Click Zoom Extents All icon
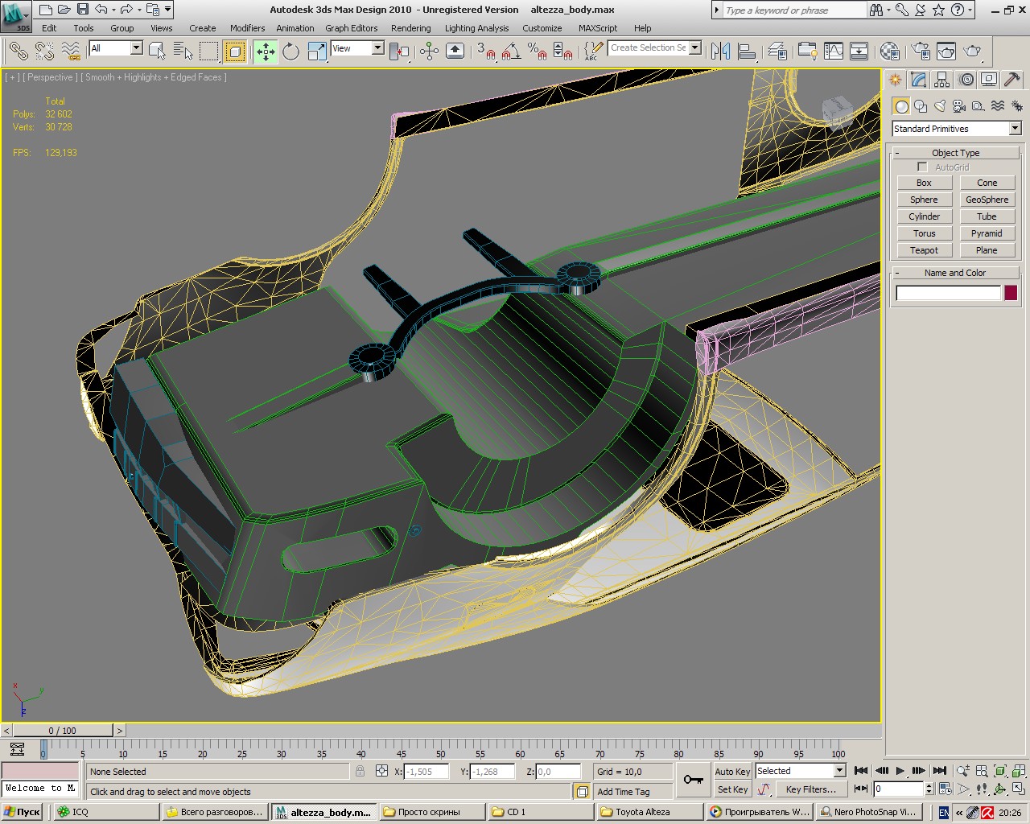 [x=1017, y=771]
